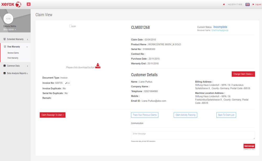Click the Free Warranty shield icon
Image resolution: width=262 pixels, height=161 pixels.
(x=5, y=47)
